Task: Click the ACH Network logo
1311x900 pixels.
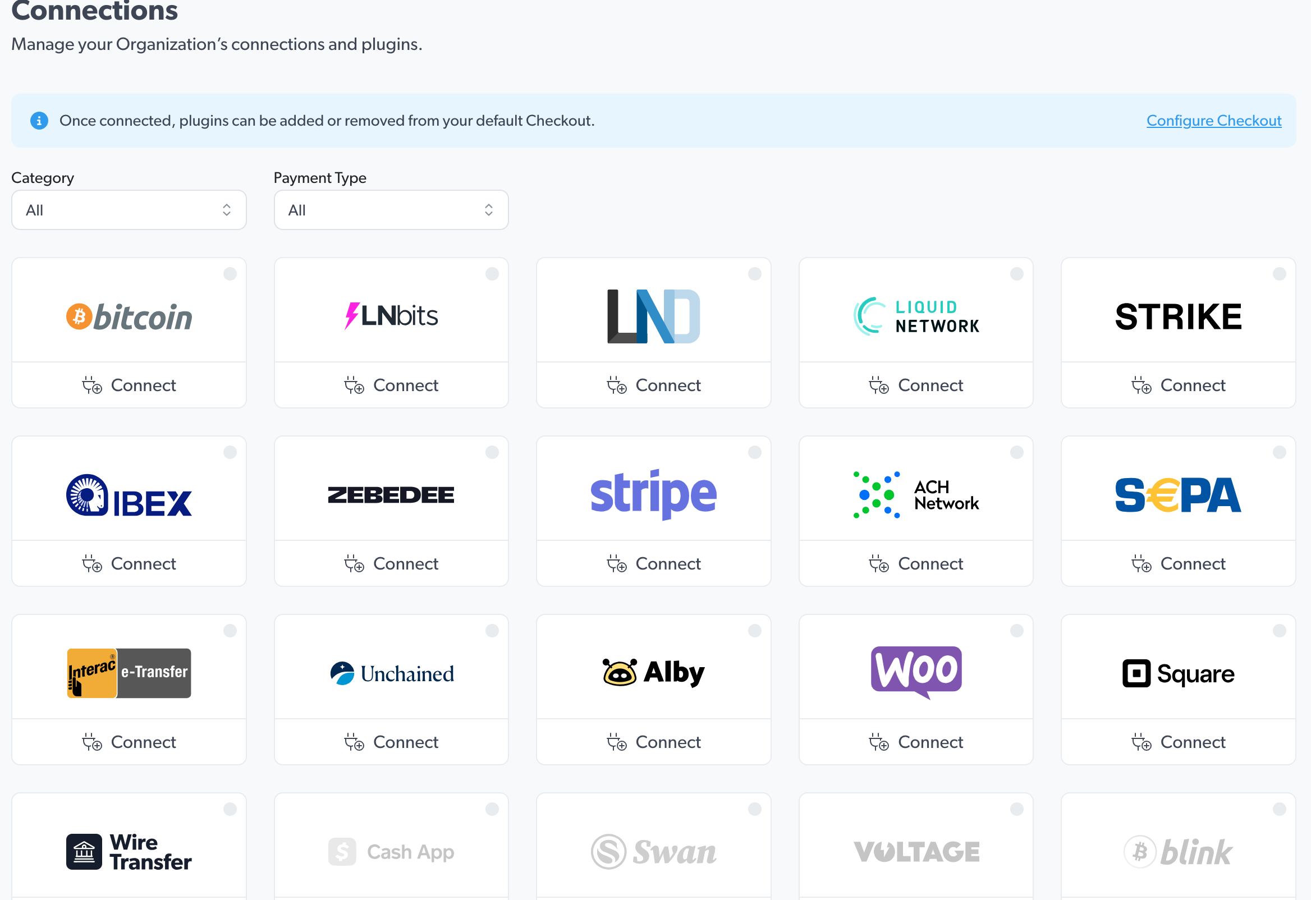Action: click(916, 494)
